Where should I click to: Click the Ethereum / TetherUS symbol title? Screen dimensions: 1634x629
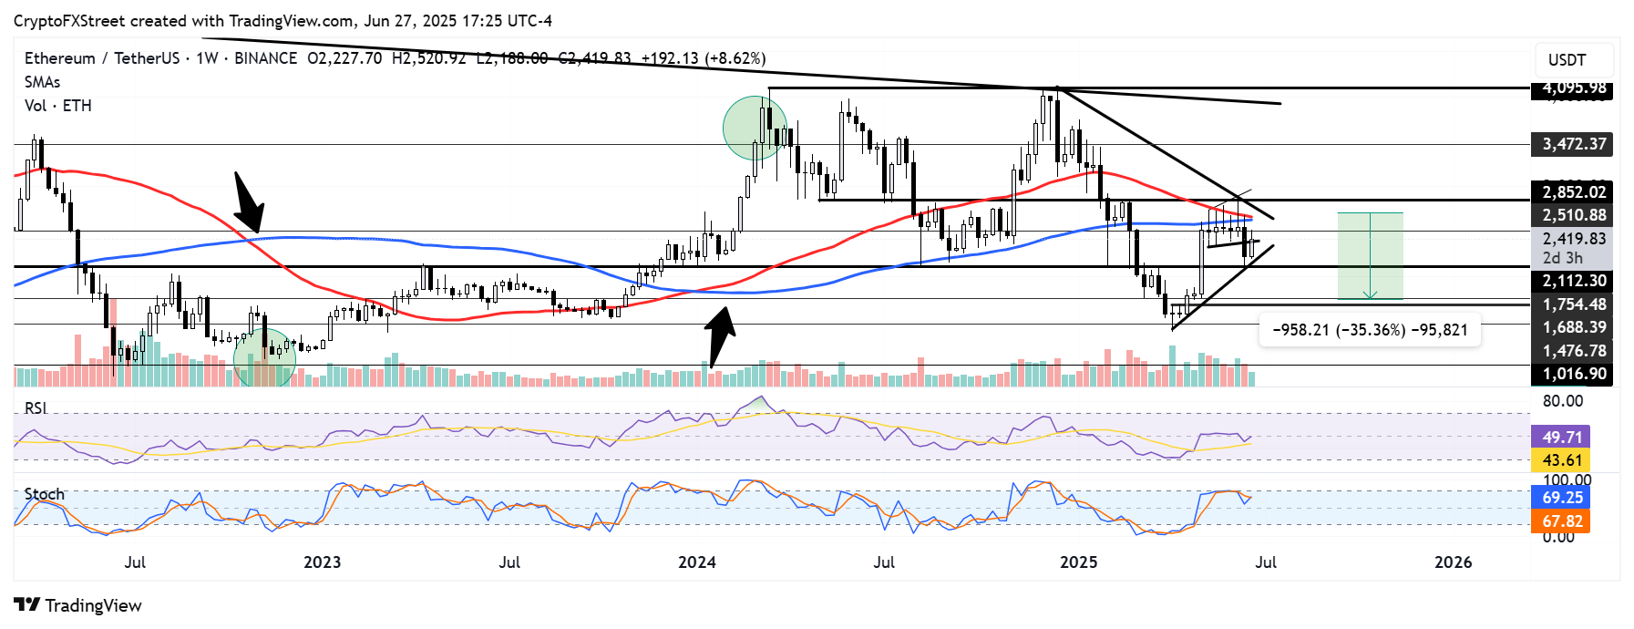tap(102, 58)
